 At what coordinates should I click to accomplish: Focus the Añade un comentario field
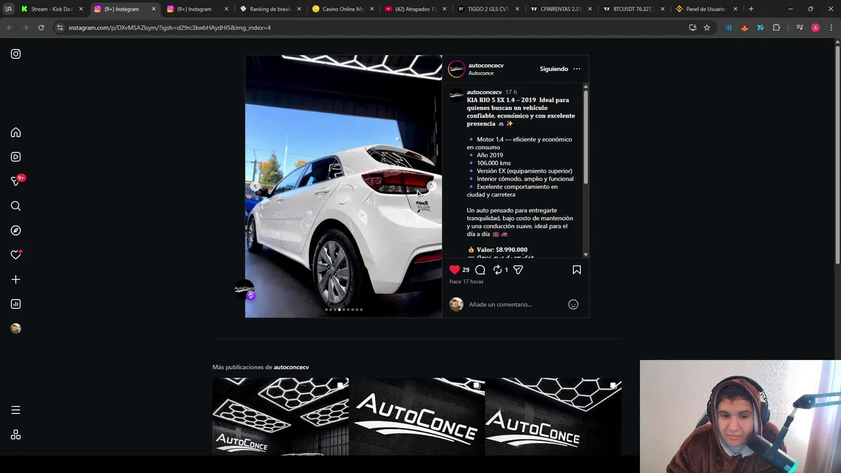point(516,304)
